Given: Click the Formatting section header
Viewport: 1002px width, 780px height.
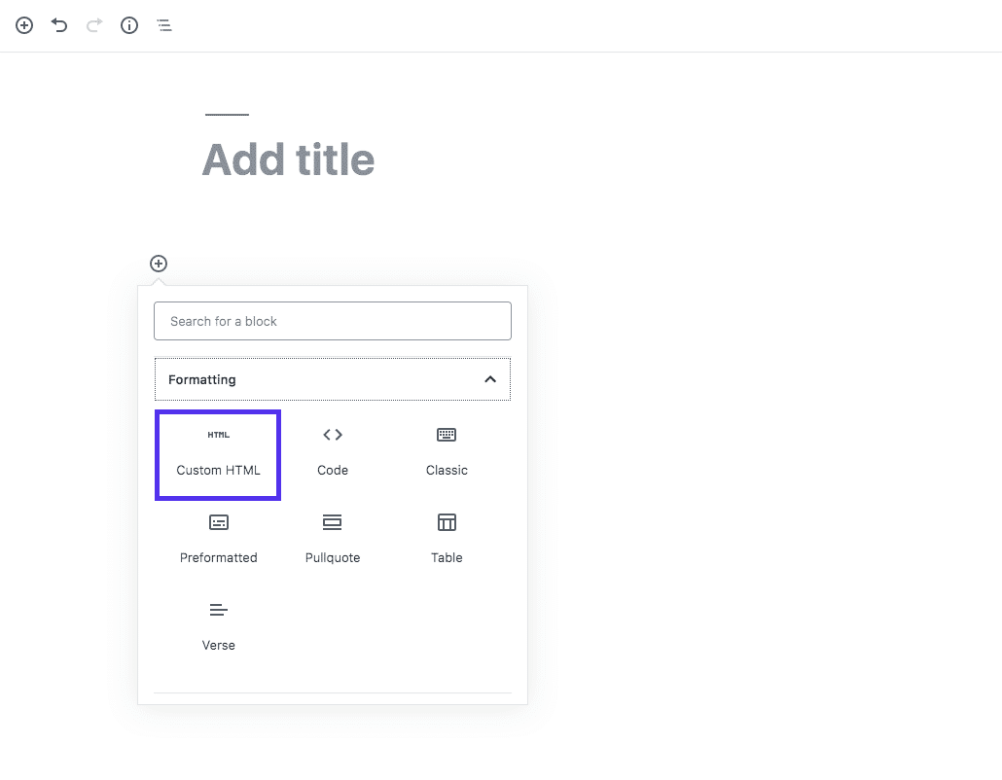Looking at the screenshot, I should pos(333,379).
